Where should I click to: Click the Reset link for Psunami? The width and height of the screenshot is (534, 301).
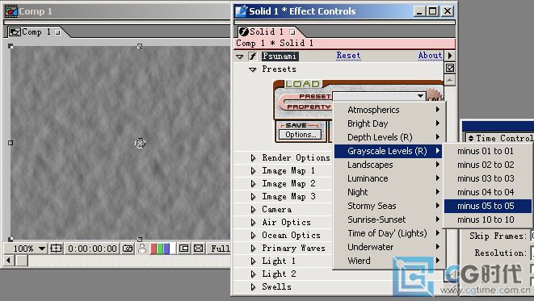pos(348,56)
